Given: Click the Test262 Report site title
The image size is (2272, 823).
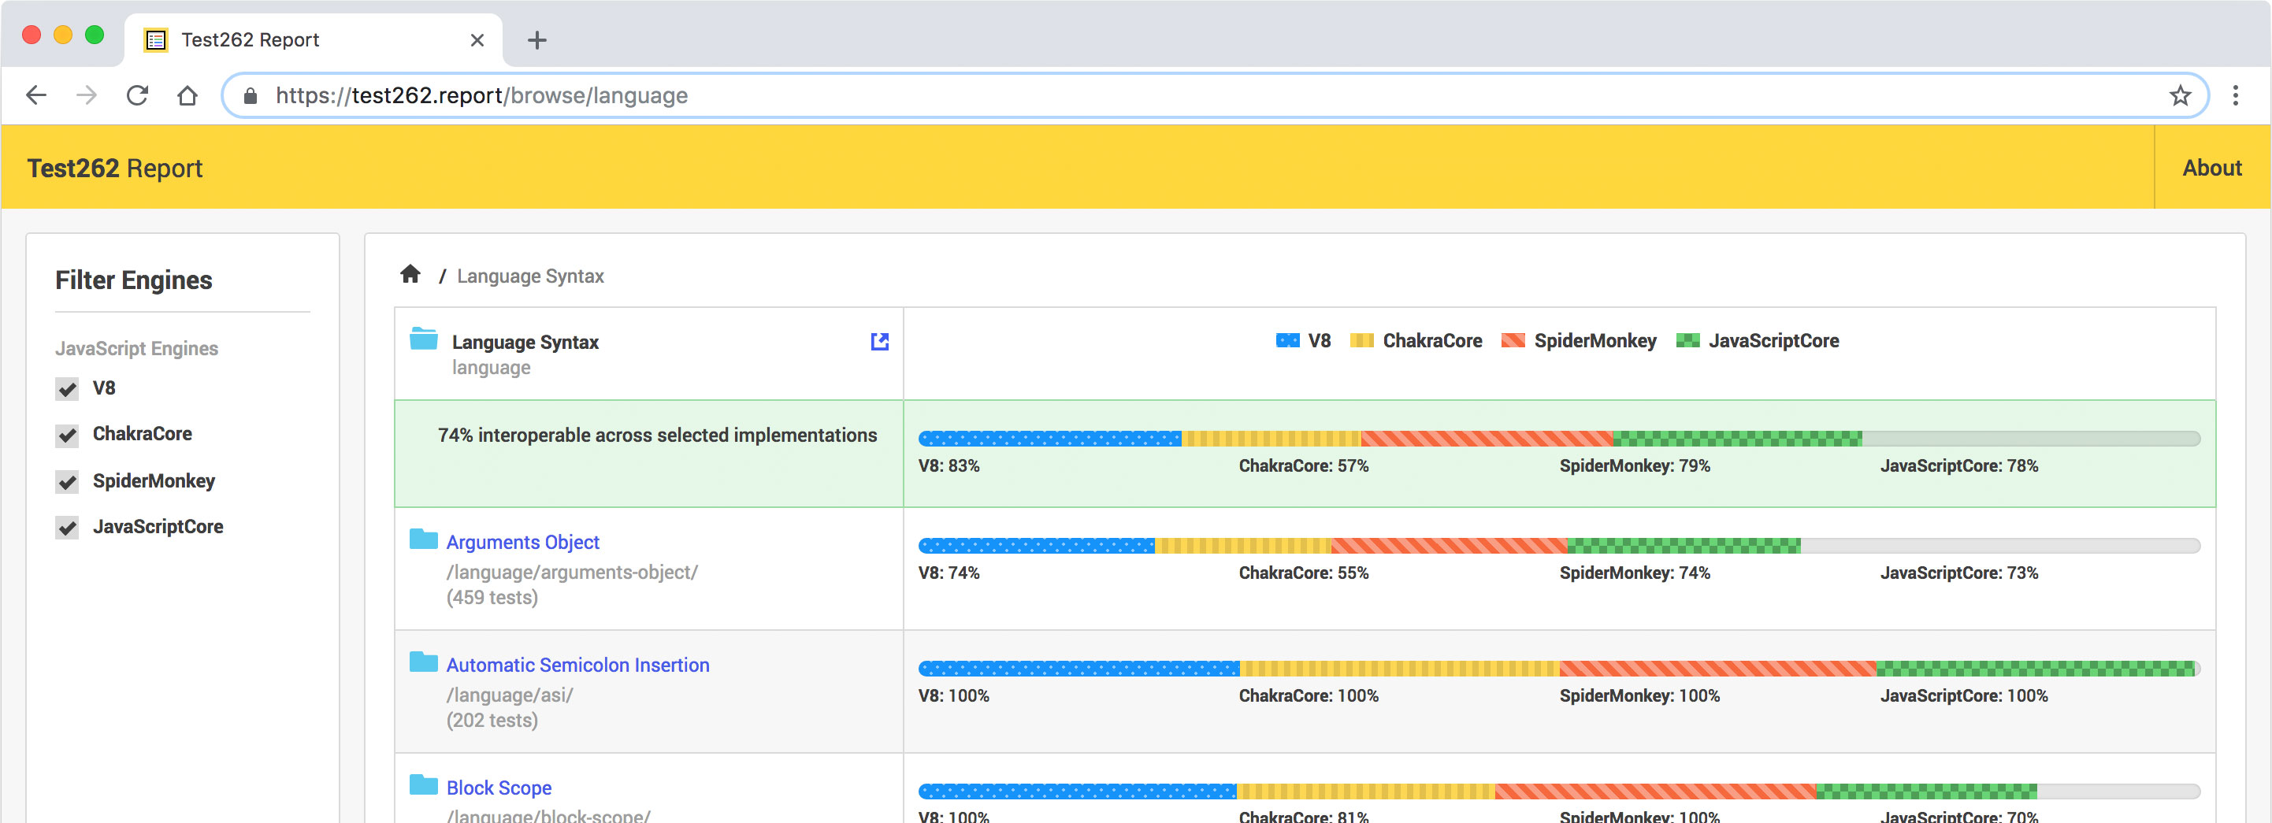Looking at the screenshot, I should point(115,168).
